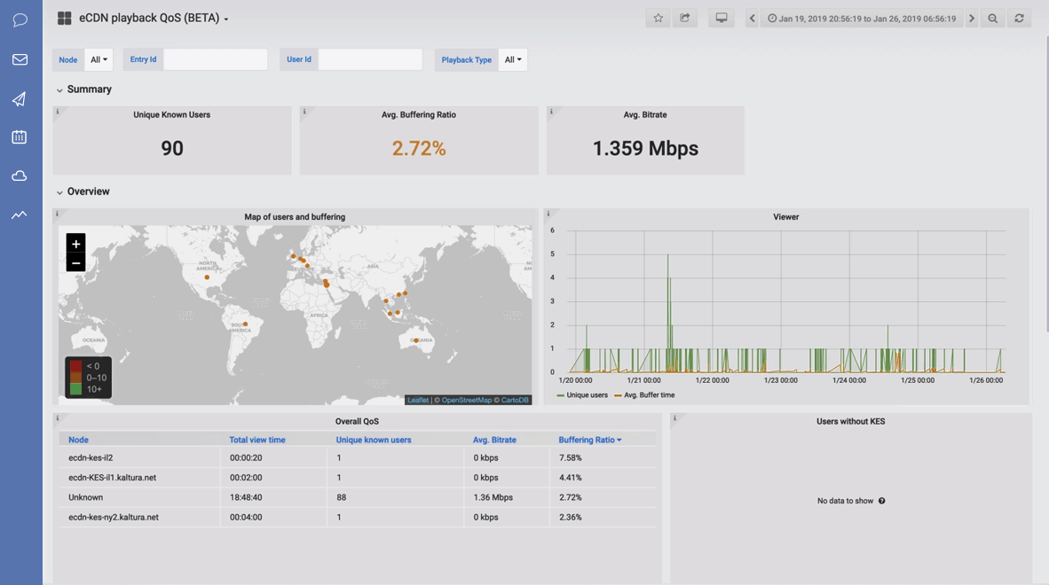
Task: Open the calendar icon in the sidebar
Action: click(19, 137)
